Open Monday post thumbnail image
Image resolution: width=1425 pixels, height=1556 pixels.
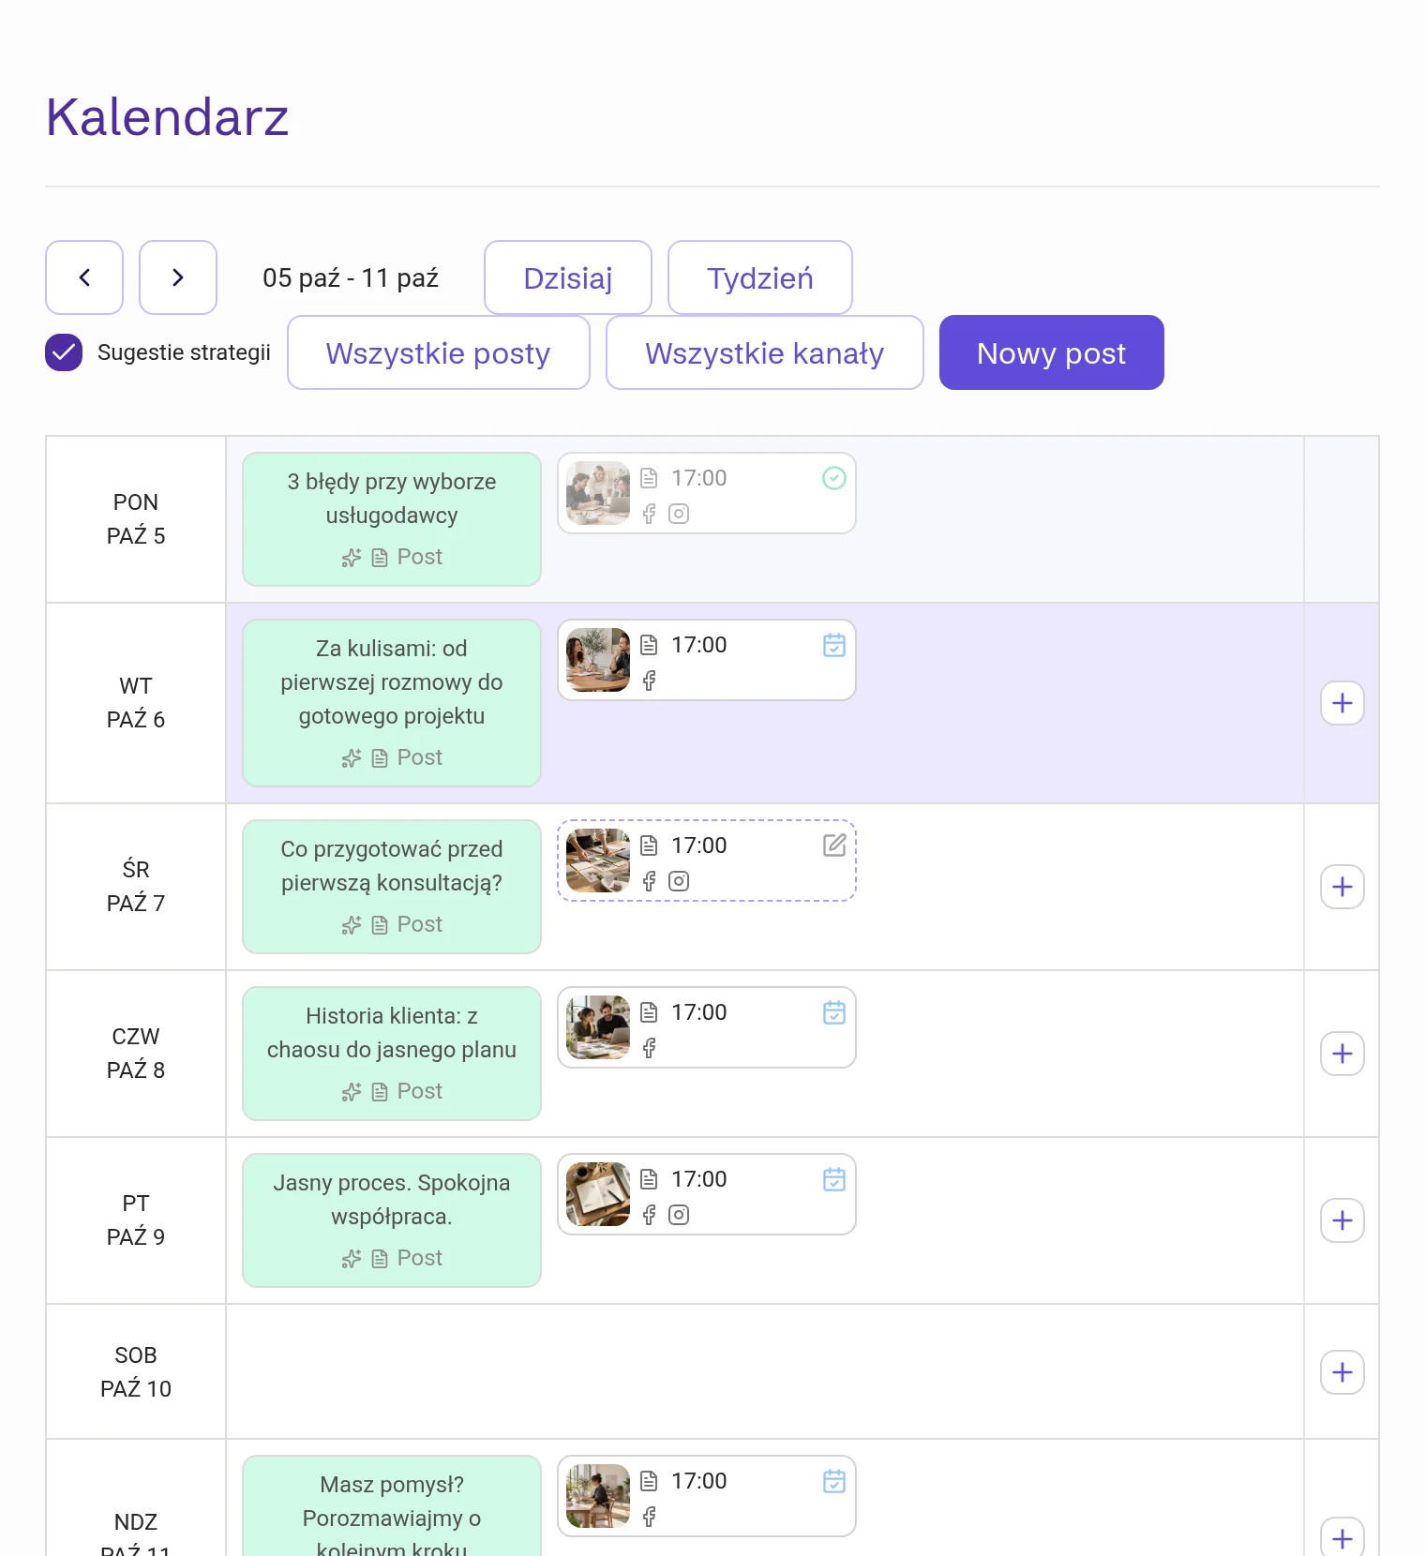click(x=598, y=493)
